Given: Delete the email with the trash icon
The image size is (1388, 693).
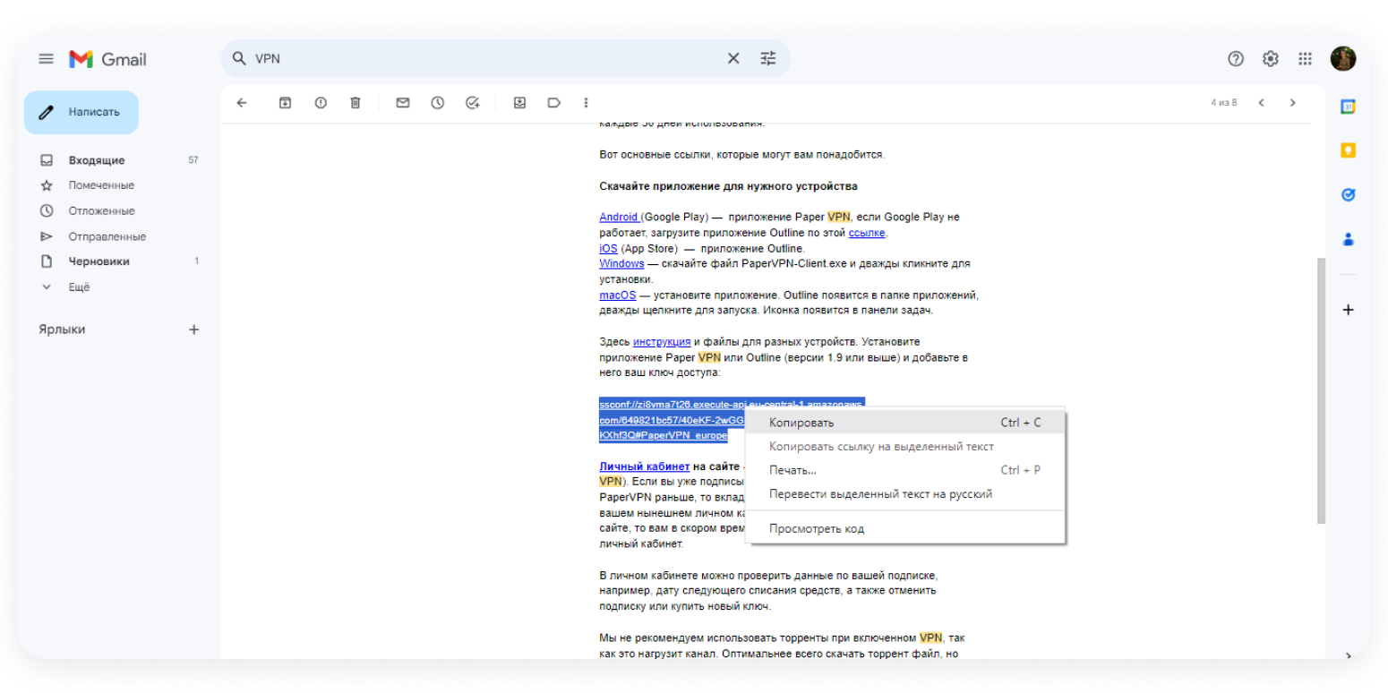Looking at the screenshot, I should click(356, 103).
